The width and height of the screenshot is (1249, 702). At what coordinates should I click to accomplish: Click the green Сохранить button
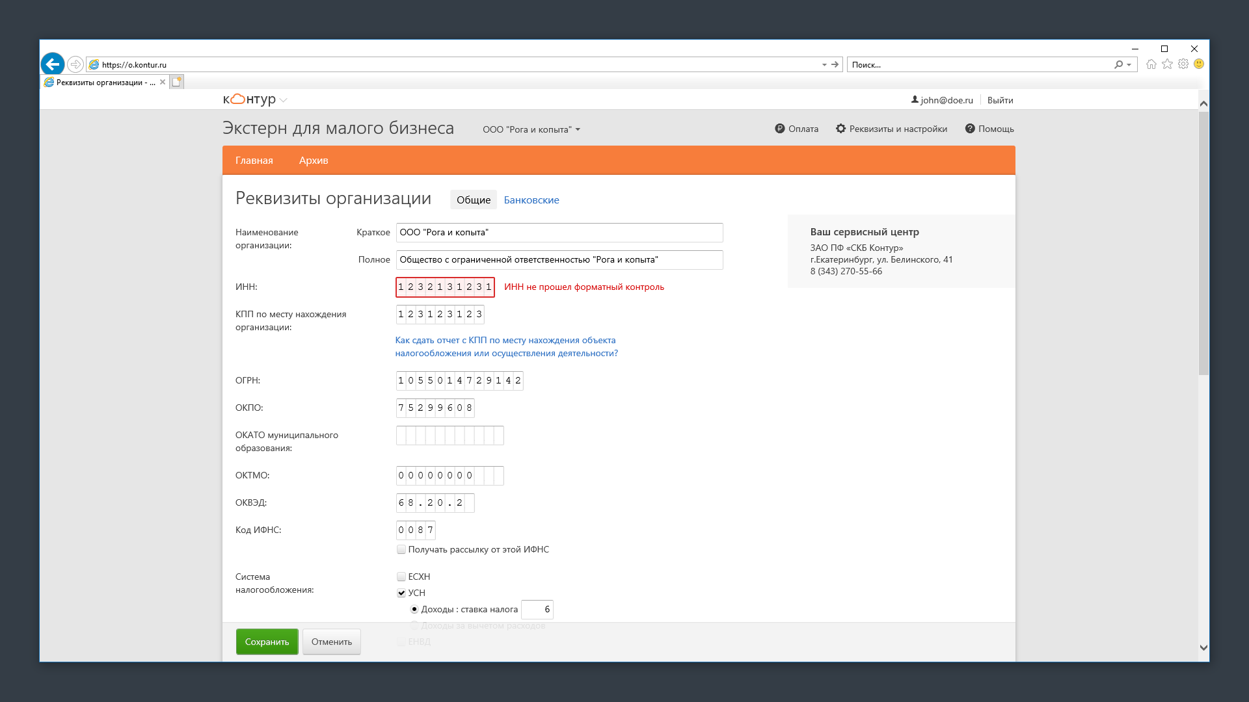[x=267, y=642]
